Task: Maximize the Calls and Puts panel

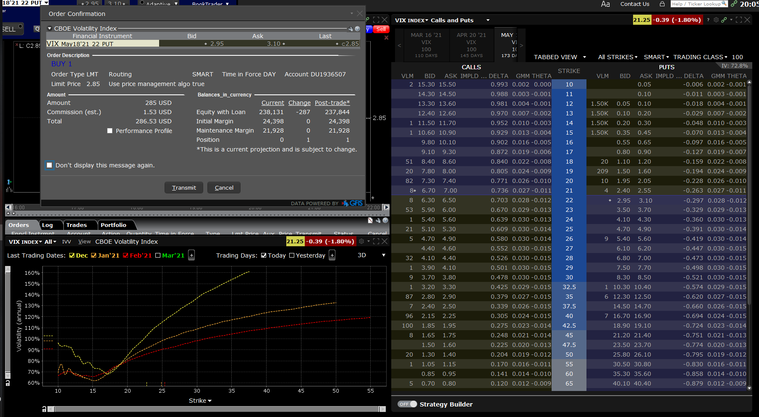Action: [739, 20]
